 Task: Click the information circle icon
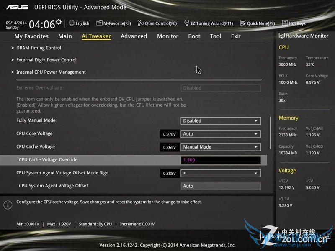tap(8, 205)
